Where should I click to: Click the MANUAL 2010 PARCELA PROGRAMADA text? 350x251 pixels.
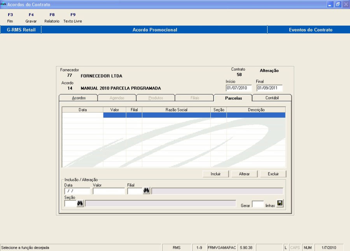tap(121, 88)
